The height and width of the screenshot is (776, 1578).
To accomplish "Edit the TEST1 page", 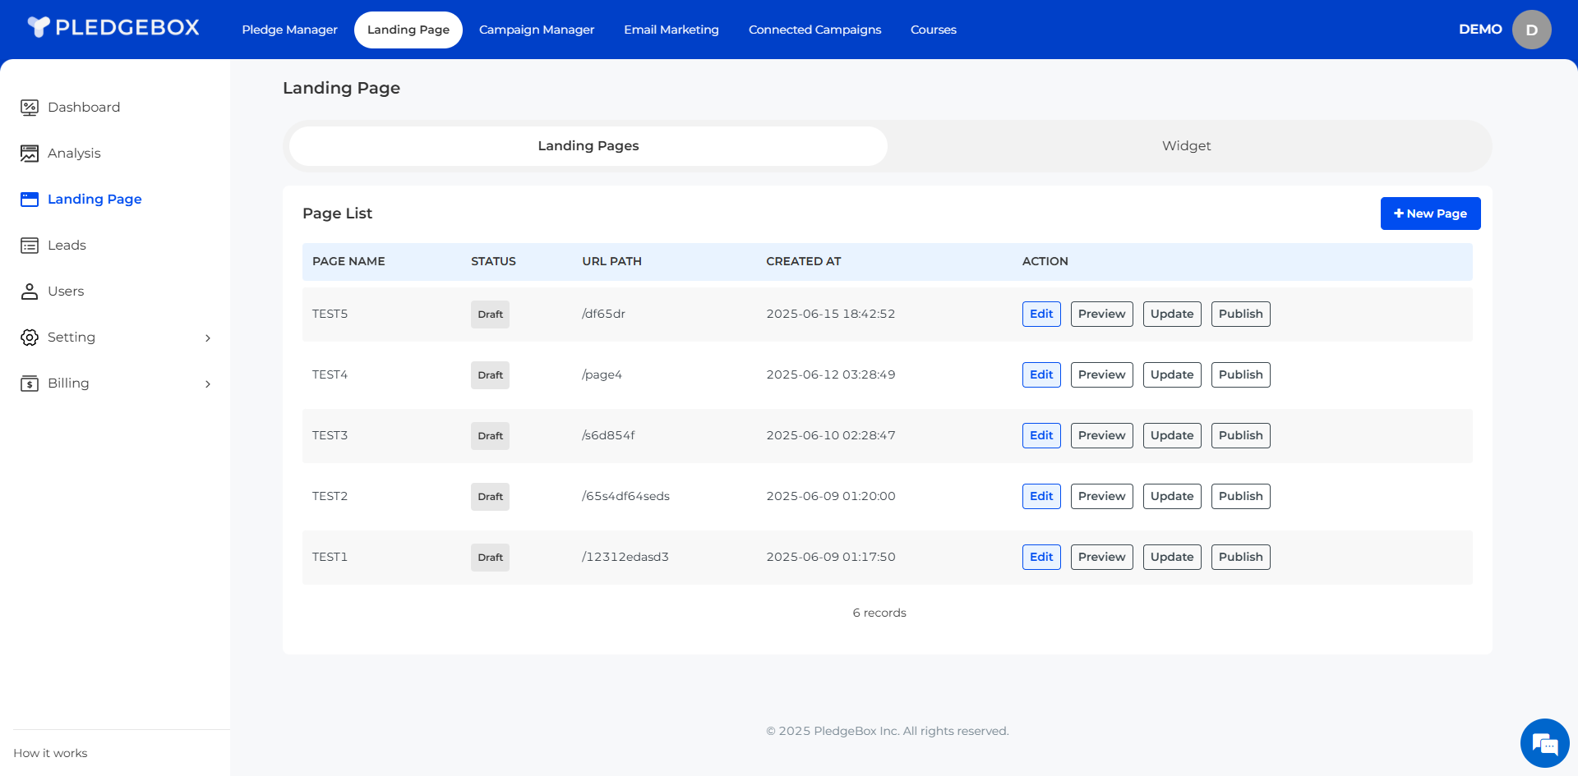I will (1041, 557).
